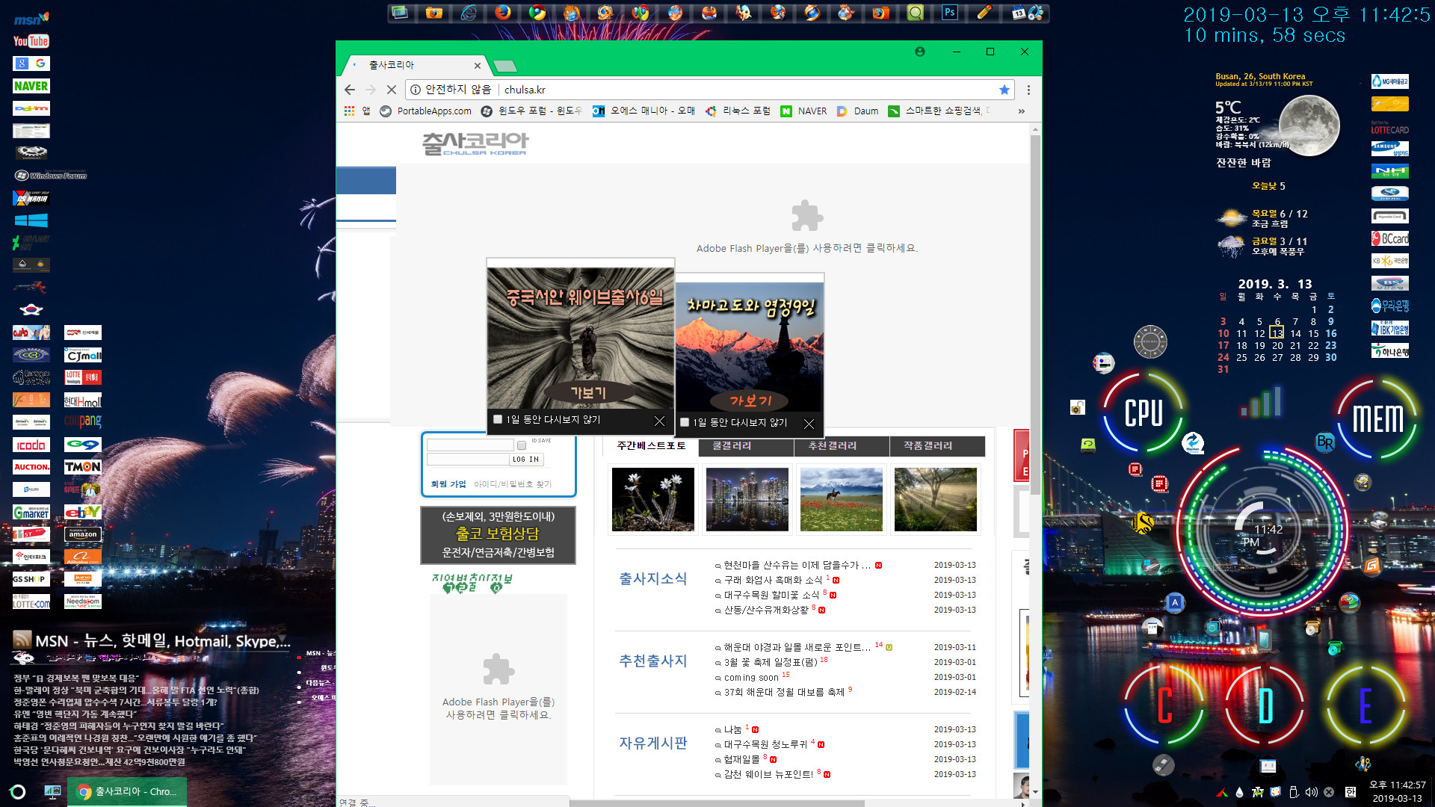Expand the bookmarks bar overflow chevron

point(1021,111)
